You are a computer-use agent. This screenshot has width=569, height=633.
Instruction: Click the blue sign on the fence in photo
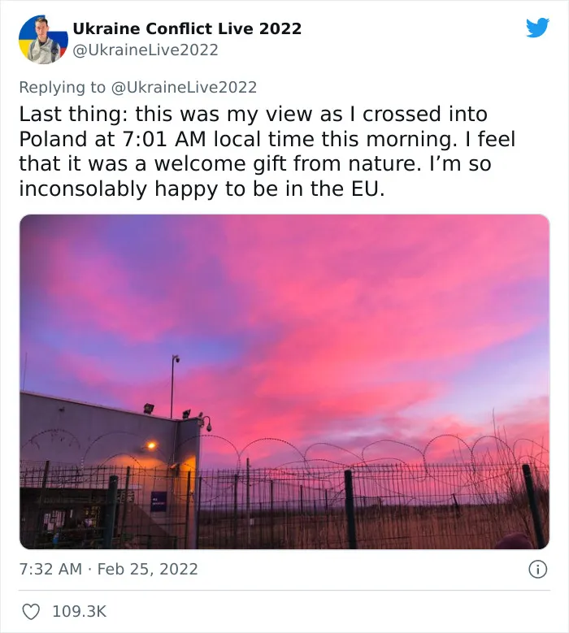pos(158,502)
